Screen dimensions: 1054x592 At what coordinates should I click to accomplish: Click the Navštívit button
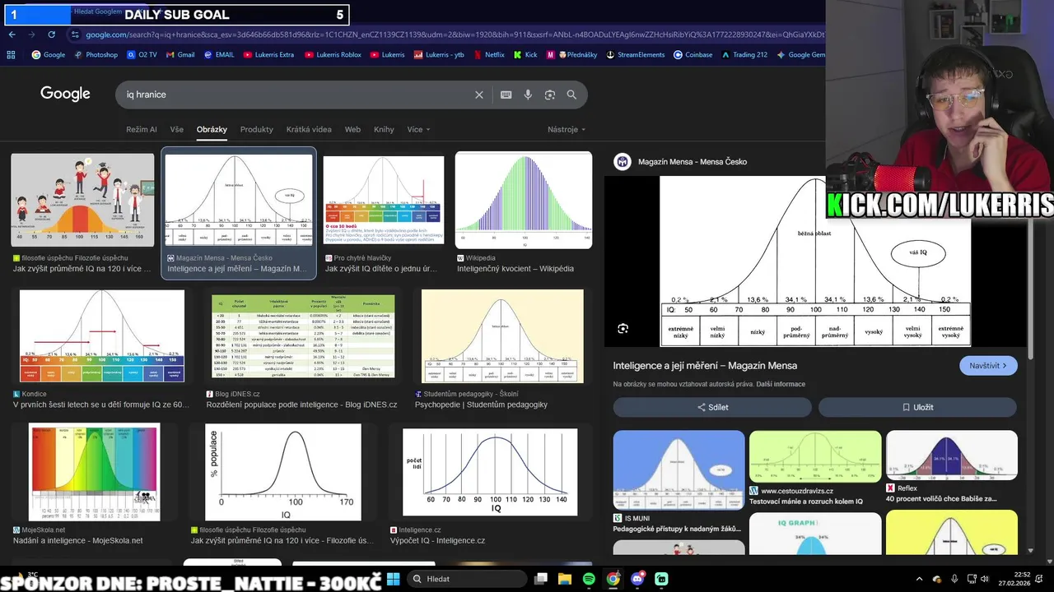[988, 366]
